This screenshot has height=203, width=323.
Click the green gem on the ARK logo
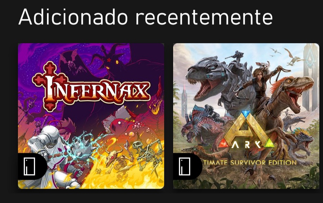click(269, 144)
